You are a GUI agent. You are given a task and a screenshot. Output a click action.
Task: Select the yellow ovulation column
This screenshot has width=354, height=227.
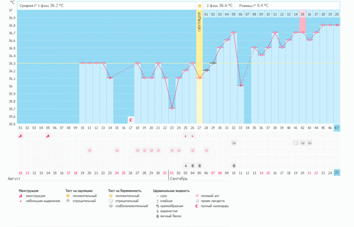click(200, 69)
